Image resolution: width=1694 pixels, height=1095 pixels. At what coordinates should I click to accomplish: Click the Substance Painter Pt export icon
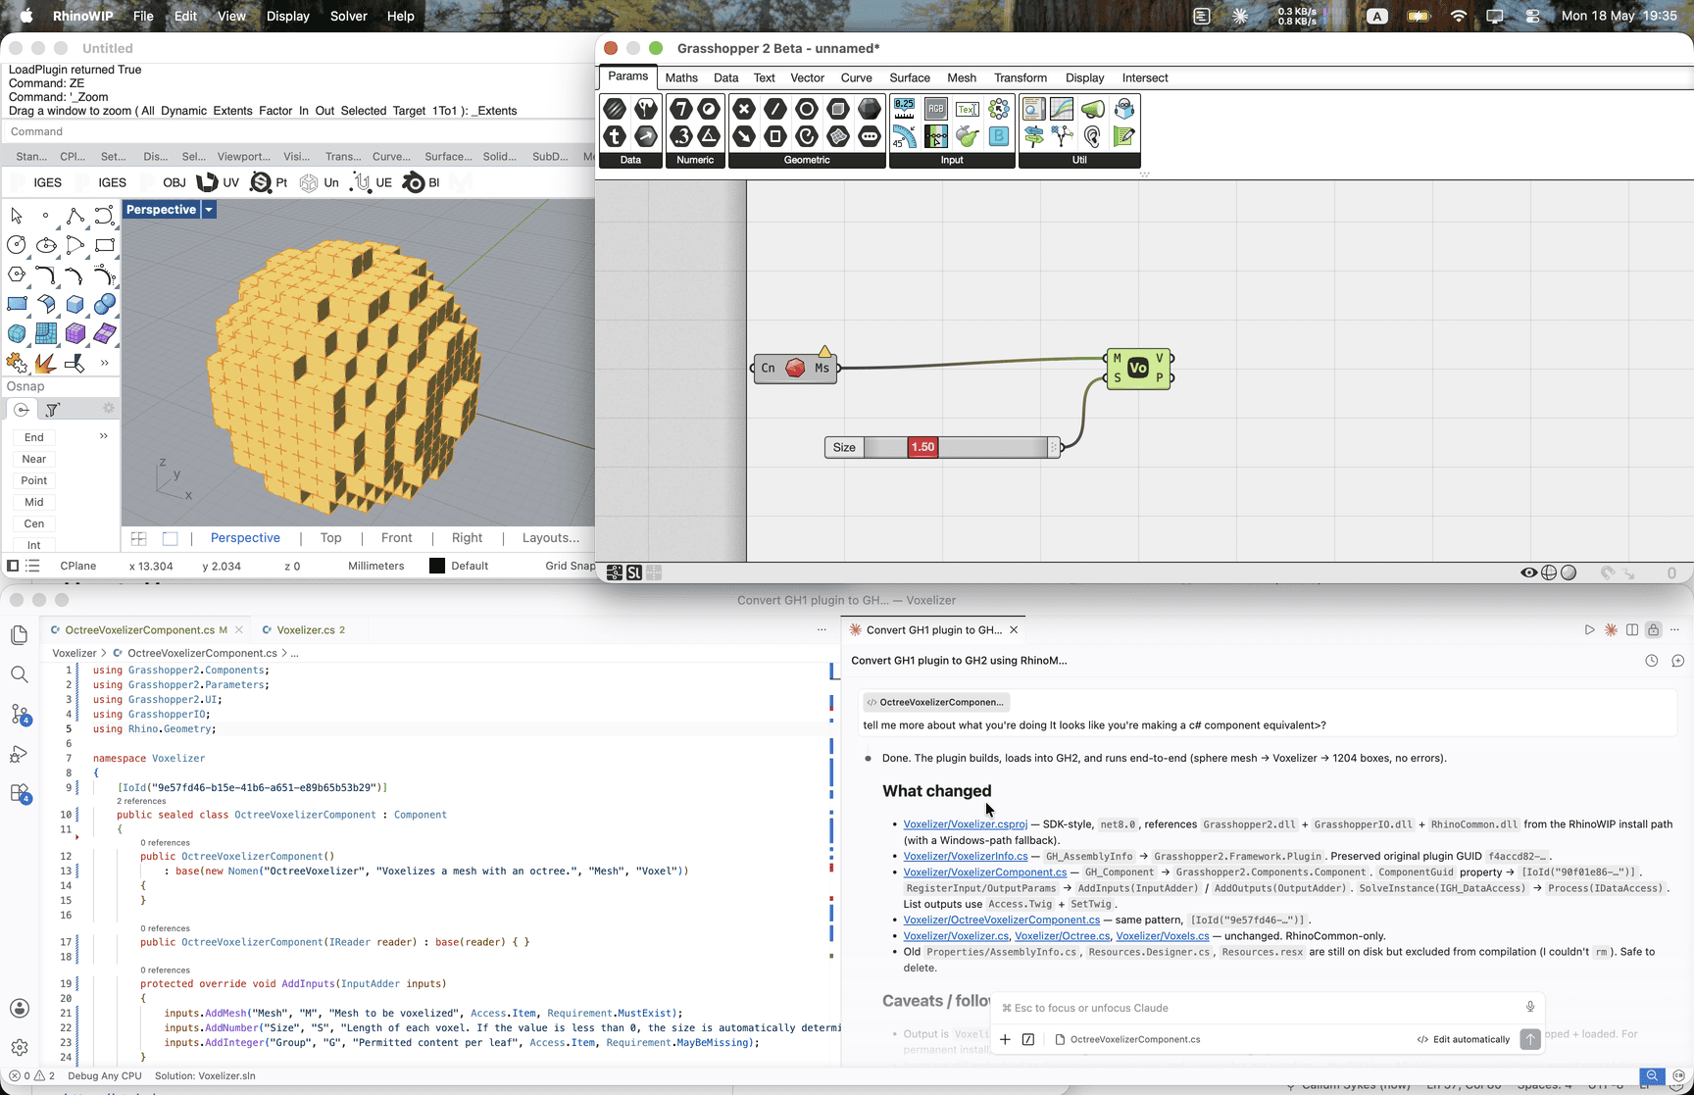(269, 182)
